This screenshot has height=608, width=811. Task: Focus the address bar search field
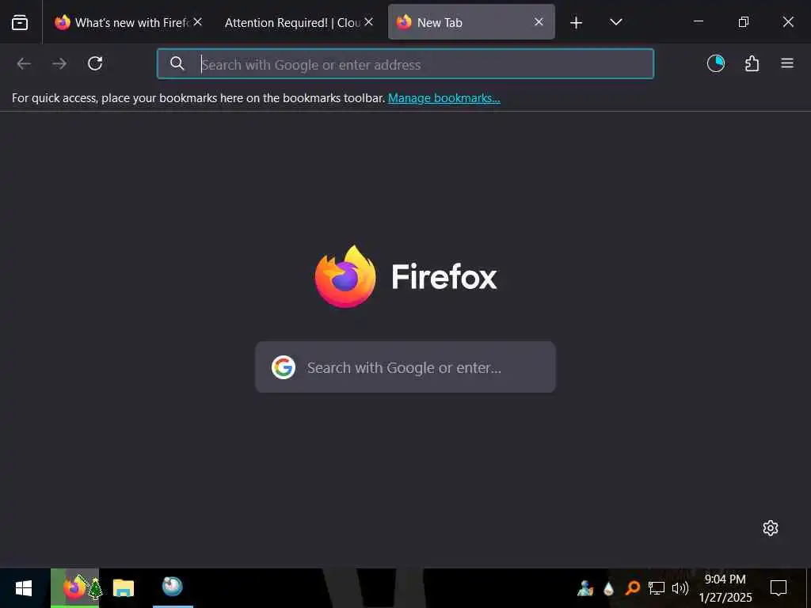click(x=405, y=64)
